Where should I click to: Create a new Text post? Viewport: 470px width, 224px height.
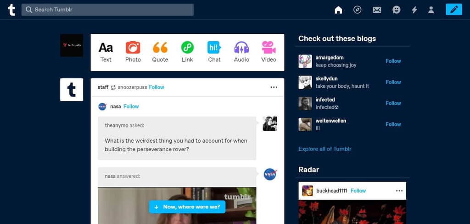[x=106, y=52]
